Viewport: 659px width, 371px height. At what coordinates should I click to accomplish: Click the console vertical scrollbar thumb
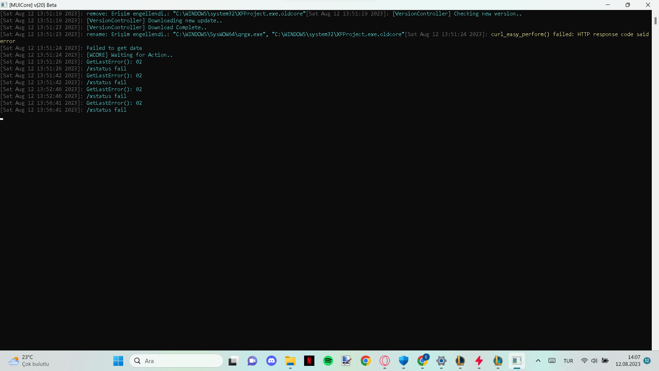(655, 21)
